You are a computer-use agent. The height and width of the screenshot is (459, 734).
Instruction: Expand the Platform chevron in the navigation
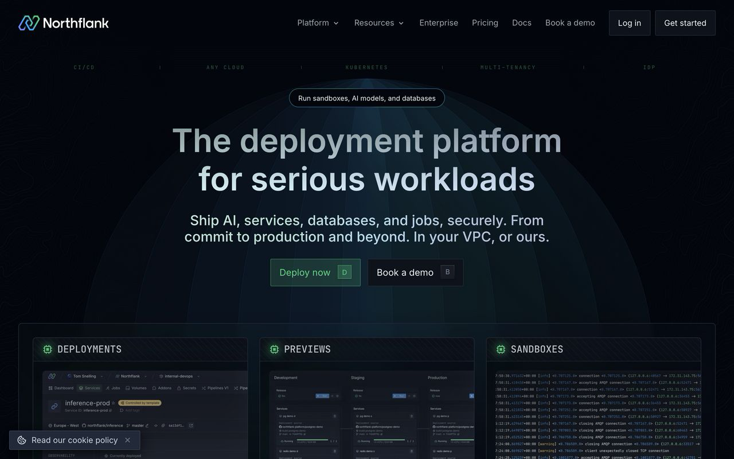tap(336, 23)
